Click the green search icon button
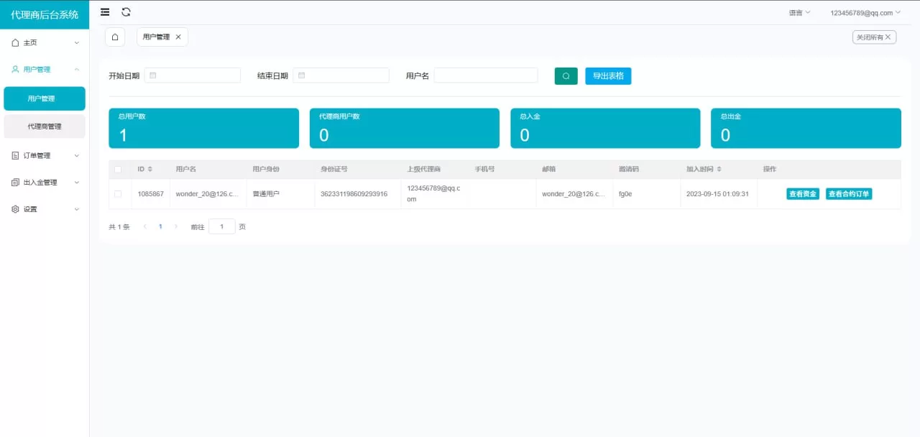This screenshot has width=920, height=437. 566,76
